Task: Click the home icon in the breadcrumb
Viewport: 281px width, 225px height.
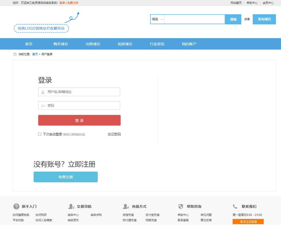Action: tap(14, 54)
